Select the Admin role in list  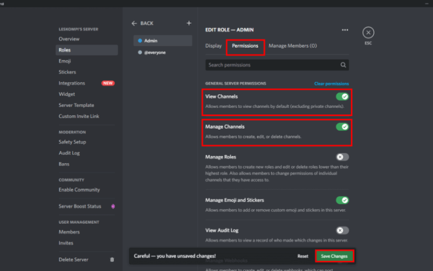163,41
